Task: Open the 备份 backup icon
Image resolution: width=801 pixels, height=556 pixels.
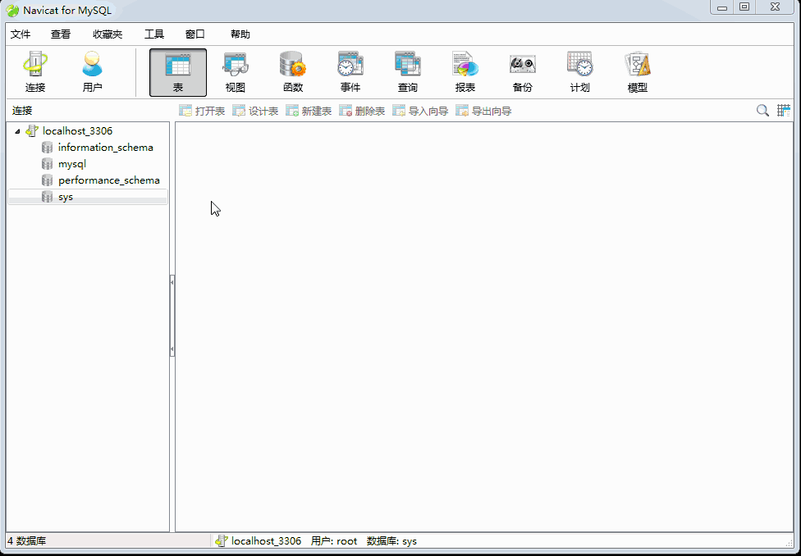Action: coord(522,72)
